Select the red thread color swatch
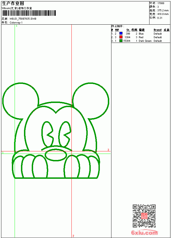The width and height of the screenshot is (171, 238). [121, 37]
